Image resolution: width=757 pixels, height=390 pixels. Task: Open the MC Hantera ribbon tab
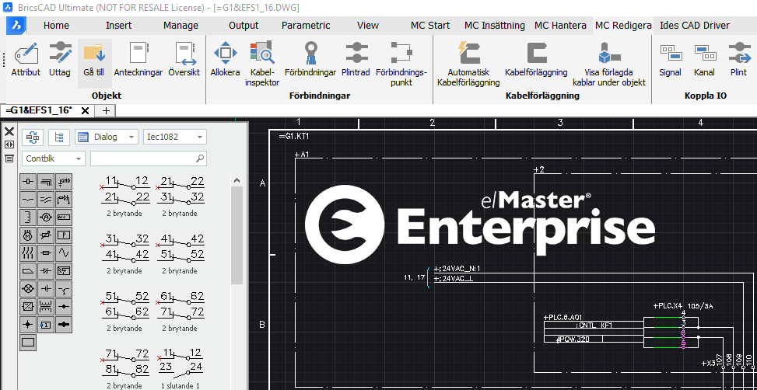(x=560, y=26)
